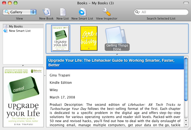Click the date March 17, 2008

(x=62, y=97)
